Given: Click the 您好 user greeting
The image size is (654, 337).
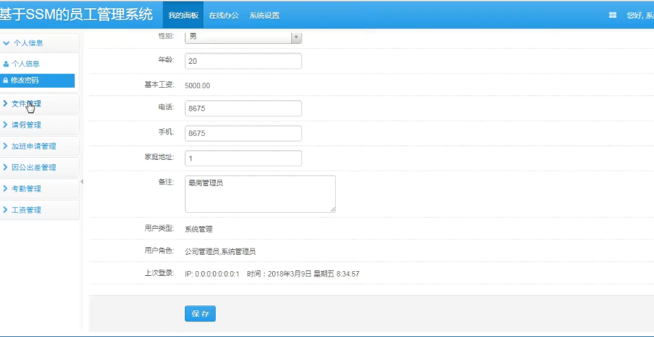Looking at the screenshot, I should (x=640, y=15).
